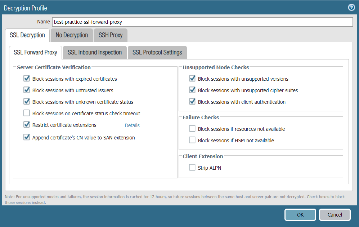
Task: Click into the profile Name field
Action: pyautogui.click(x=202, y=22)
